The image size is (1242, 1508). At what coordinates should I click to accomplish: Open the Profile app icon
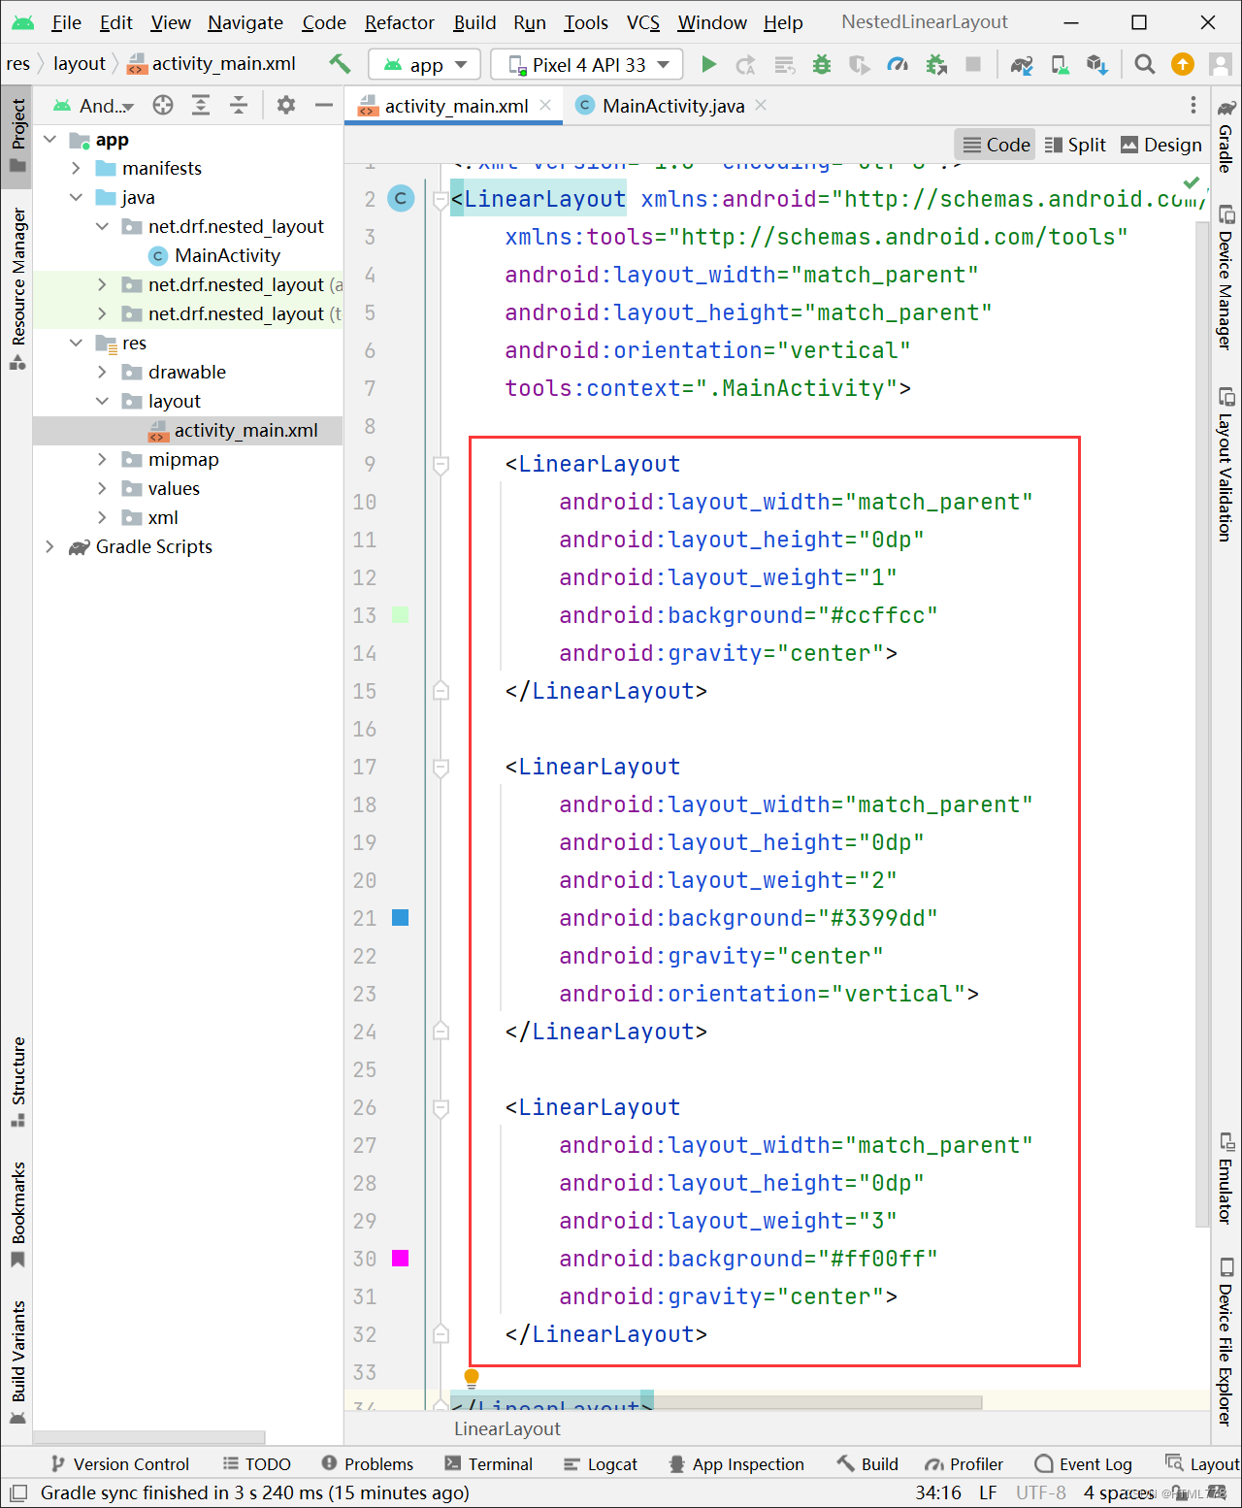click(899, 64)
